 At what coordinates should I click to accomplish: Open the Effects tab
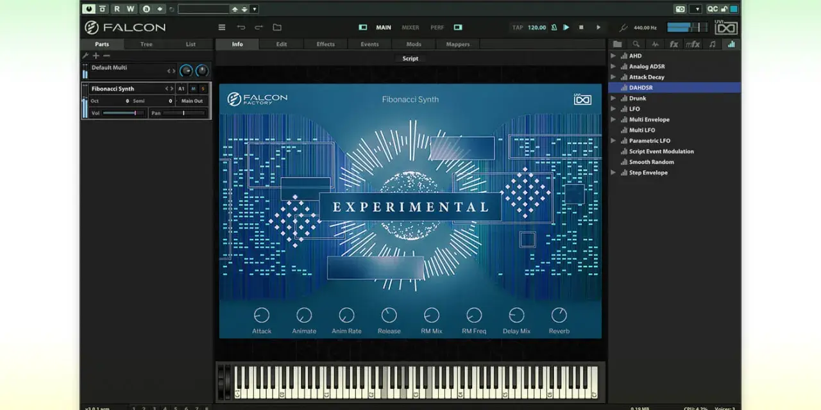click(x=326, y=44)
